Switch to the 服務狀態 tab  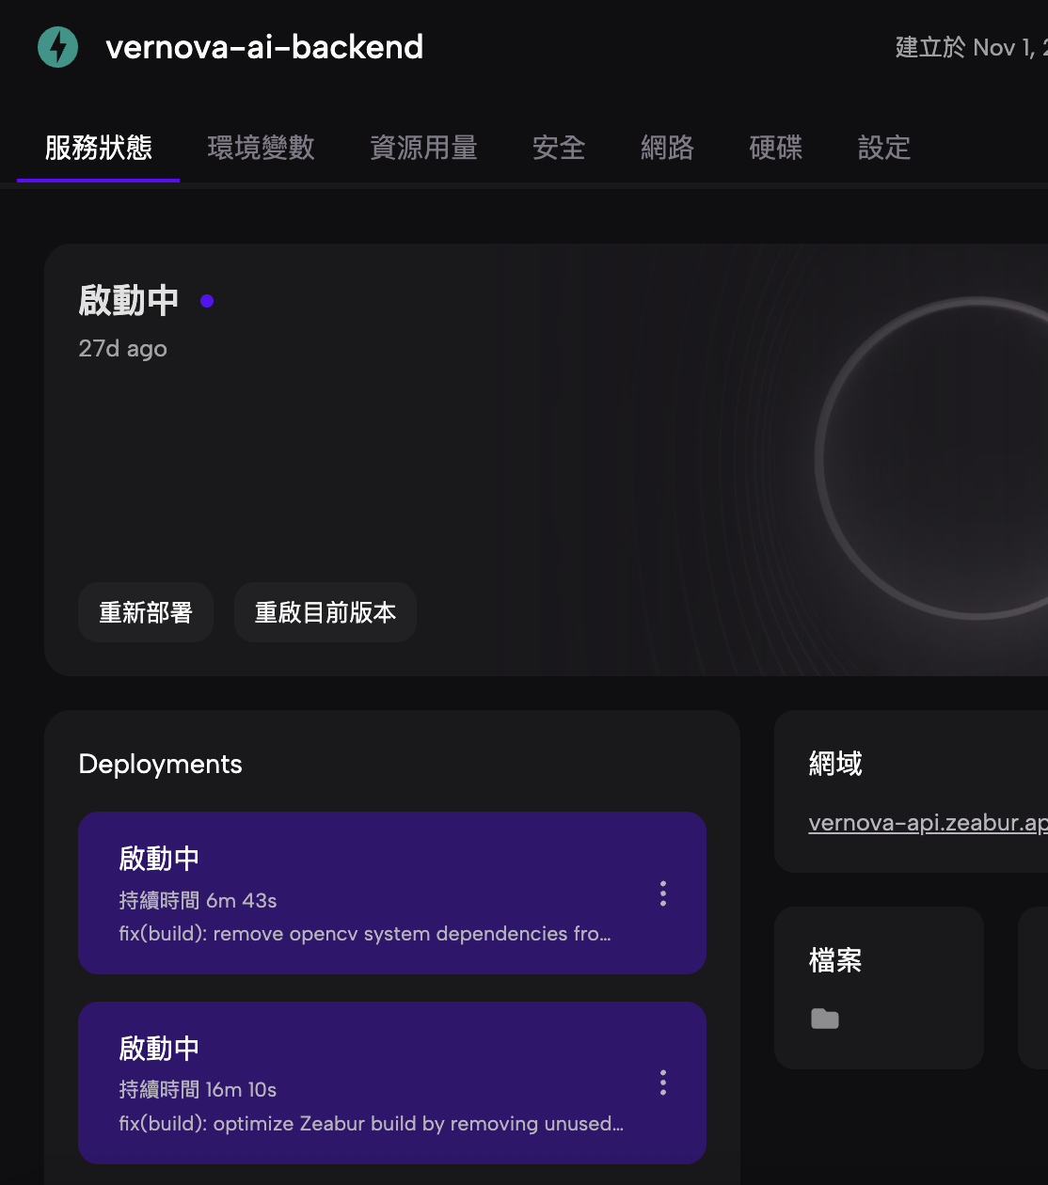[x=99, y=148]
